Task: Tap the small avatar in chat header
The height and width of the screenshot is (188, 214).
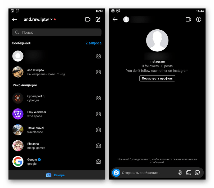Action: point(126,19)
